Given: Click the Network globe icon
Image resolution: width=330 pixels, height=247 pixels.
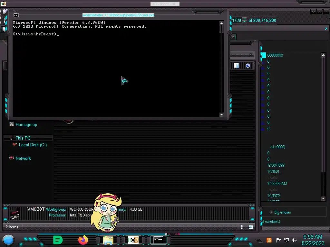Looking at the screenshot, I should [x=12, y=158].
